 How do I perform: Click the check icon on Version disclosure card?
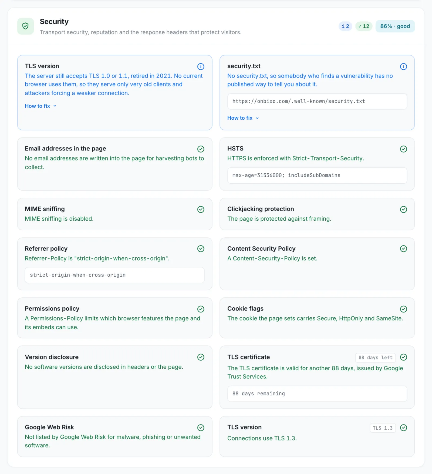click(x=201, y=357)
